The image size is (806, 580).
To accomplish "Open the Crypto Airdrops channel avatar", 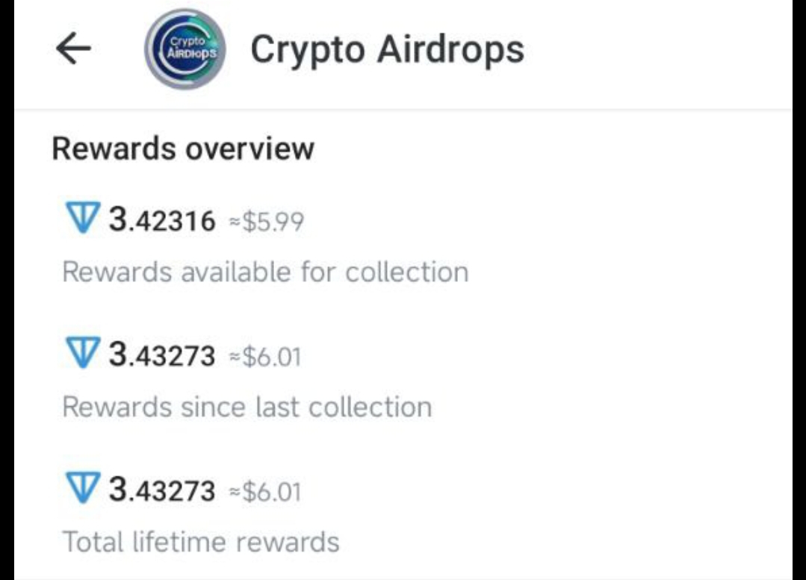I will point(183,50).
